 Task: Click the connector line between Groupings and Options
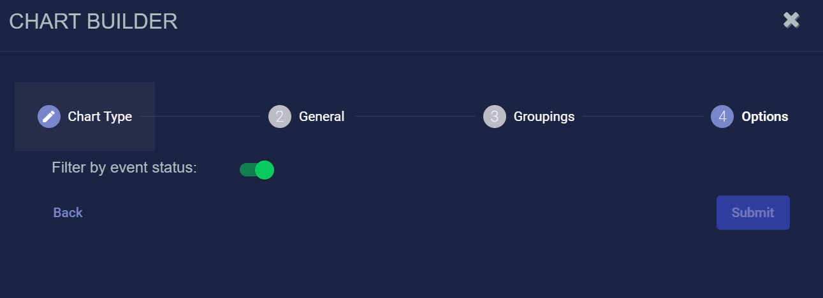643,117
